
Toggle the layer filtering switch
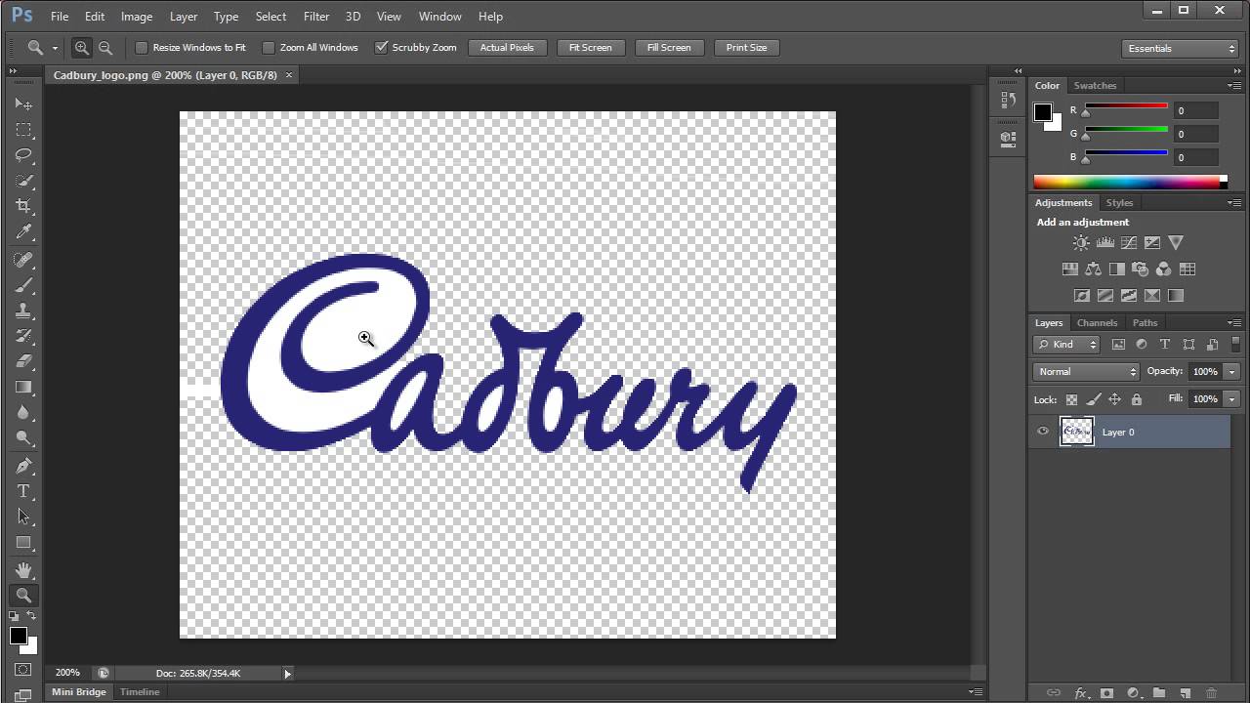[1236, 344]
